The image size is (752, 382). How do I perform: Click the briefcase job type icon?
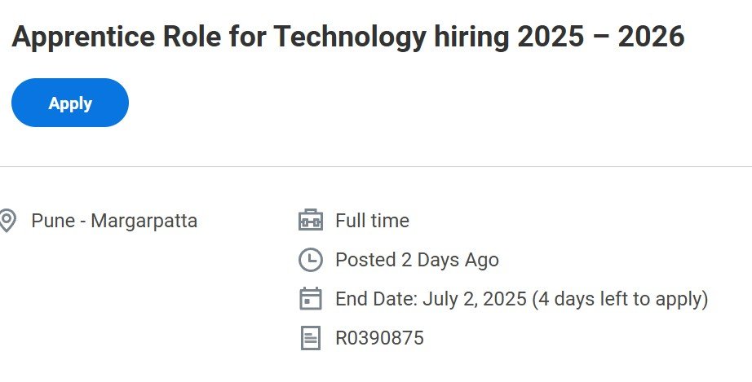coord(310,220)
